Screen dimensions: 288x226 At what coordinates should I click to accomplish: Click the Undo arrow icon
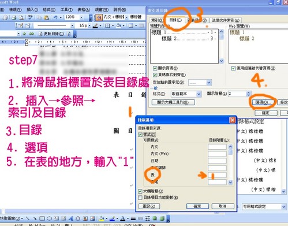pos(55,17)
